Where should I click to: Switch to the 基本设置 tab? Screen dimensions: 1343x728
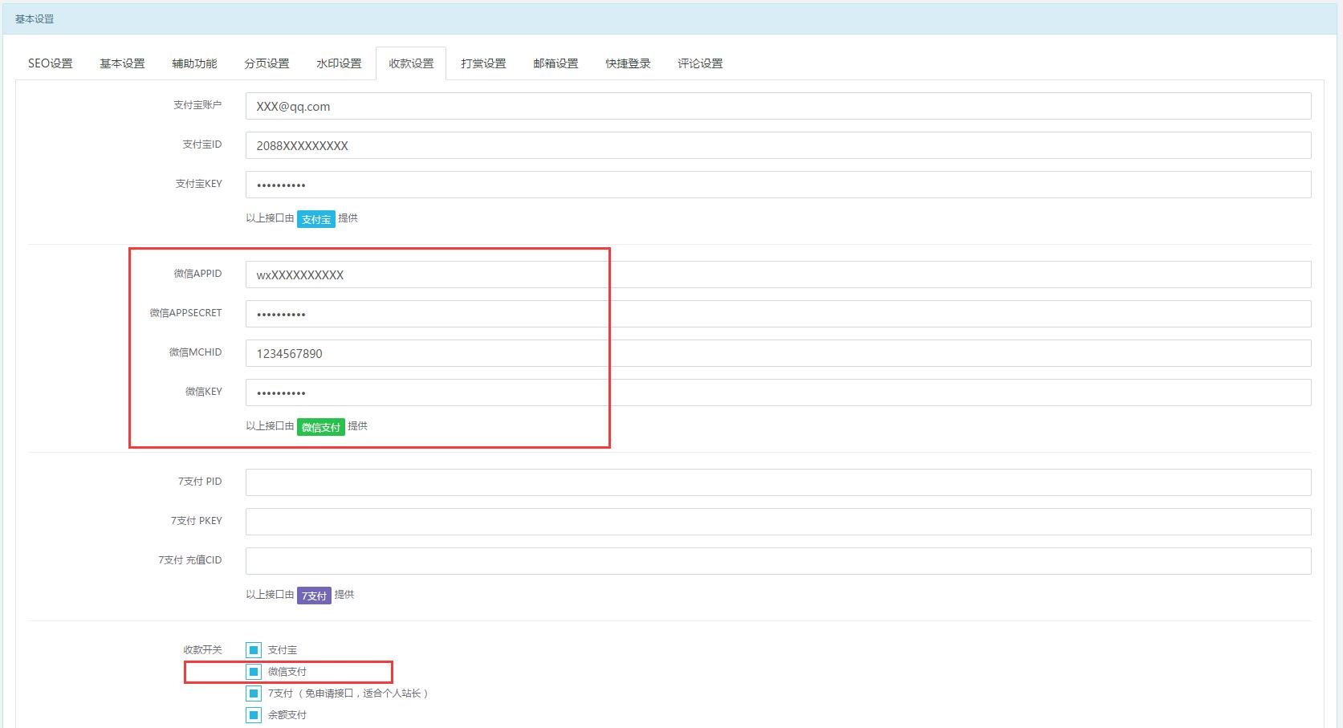[x=122, y=63]
